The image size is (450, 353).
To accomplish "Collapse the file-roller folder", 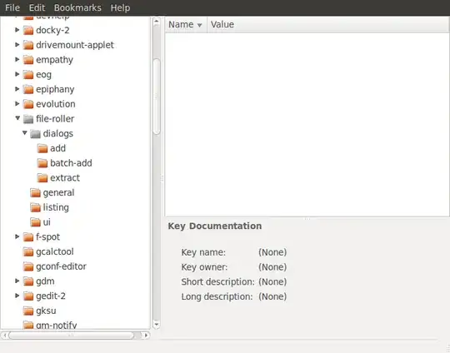I will (x=17, y=118).
